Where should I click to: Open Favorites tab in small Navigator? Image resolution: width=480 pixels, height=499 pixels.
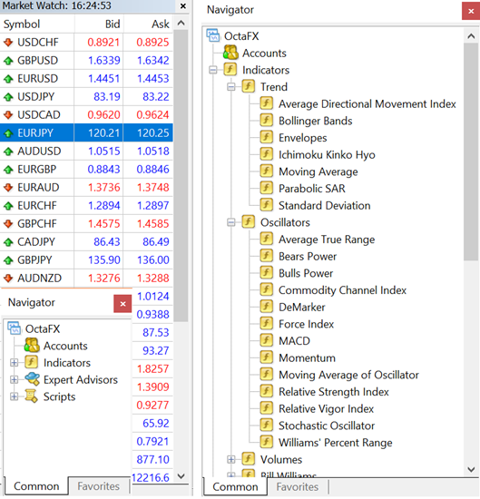pyautogui.click(x=98, y=486)
